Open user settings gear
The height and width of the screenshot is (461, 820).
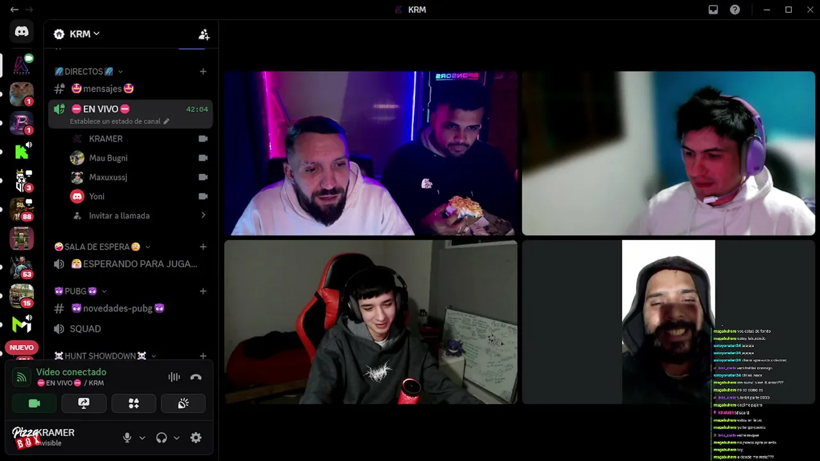pyautogui.click(x=196, y=438)
